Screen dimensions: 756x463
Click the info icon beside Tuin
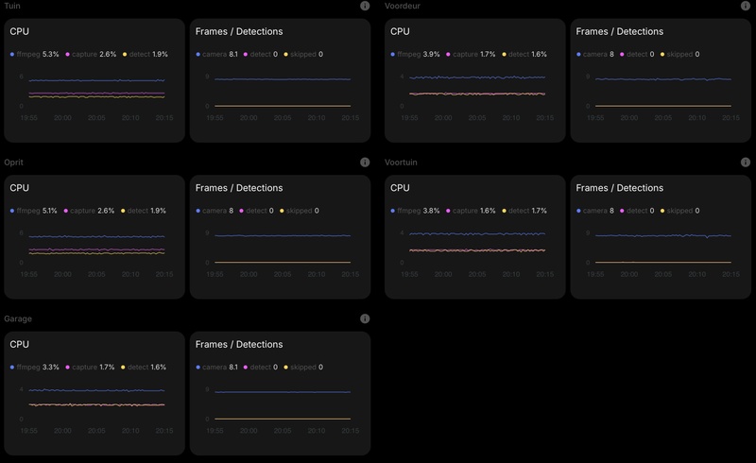click(365, 6)
